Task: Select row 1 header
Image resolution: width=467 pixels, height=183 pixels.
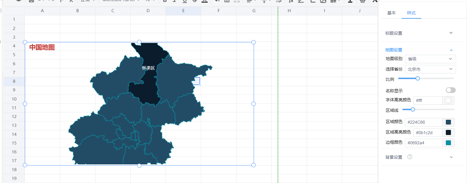Action: pos(14,19)
